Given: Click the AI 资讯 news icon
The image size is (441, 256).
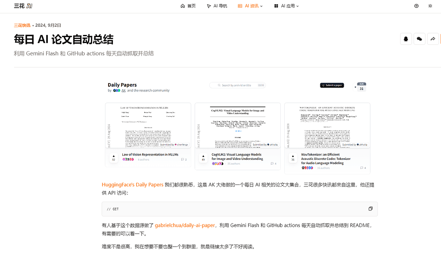Looking at the screenshot, I should click(240, 6).
